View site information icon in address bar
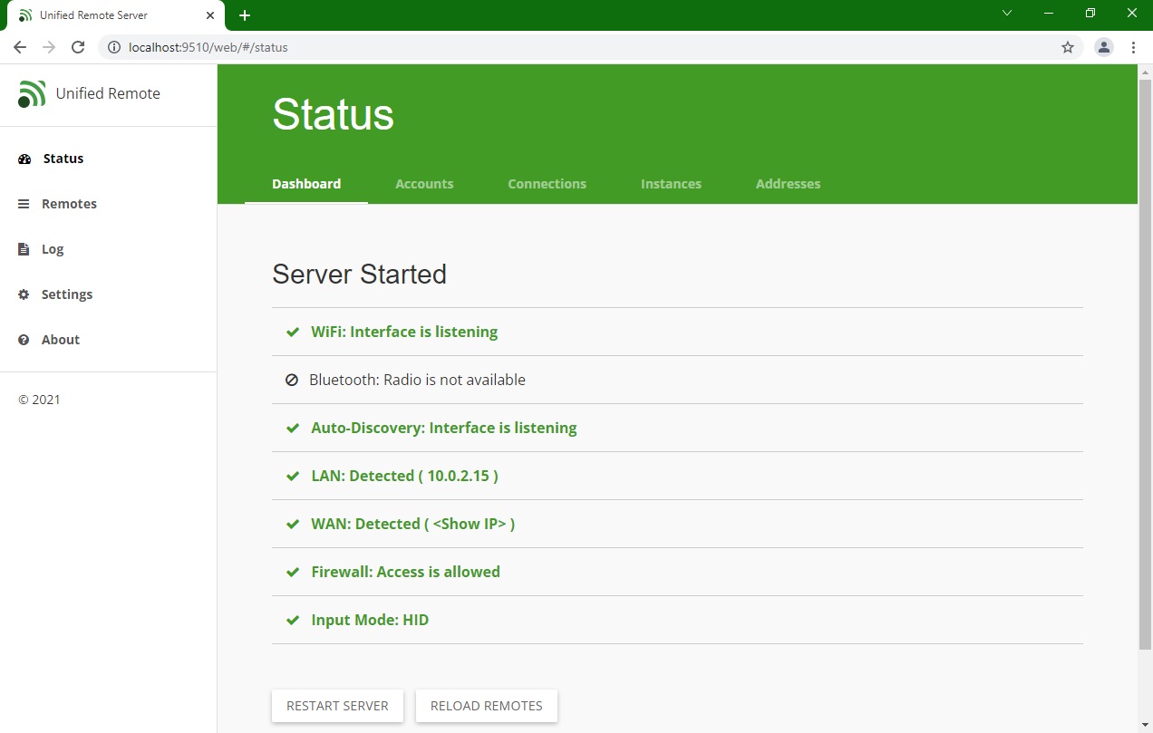Screen dimensions: 1153x733 click(x=114, y=47)
